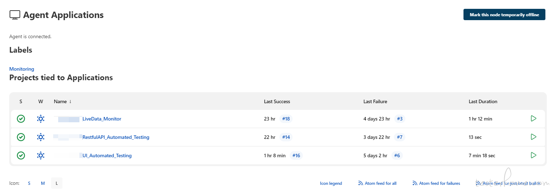Click the success status icon for LiveData_Monitor
This screenshot has width=550, height=194.
pos(21,119)
